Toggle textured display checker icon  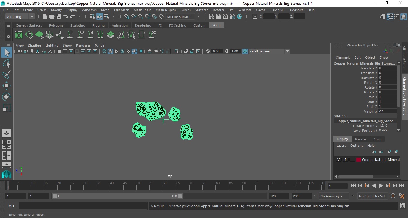pos(128,51)
